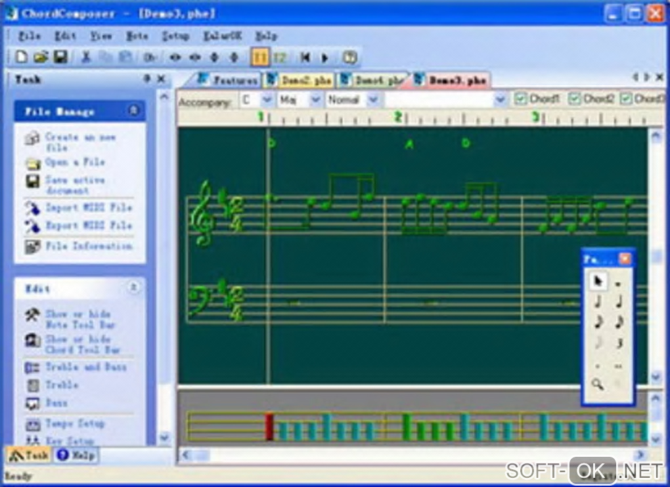Open the Setup menu
Viewport: 670px width, 487px height.
click(175, 36)
